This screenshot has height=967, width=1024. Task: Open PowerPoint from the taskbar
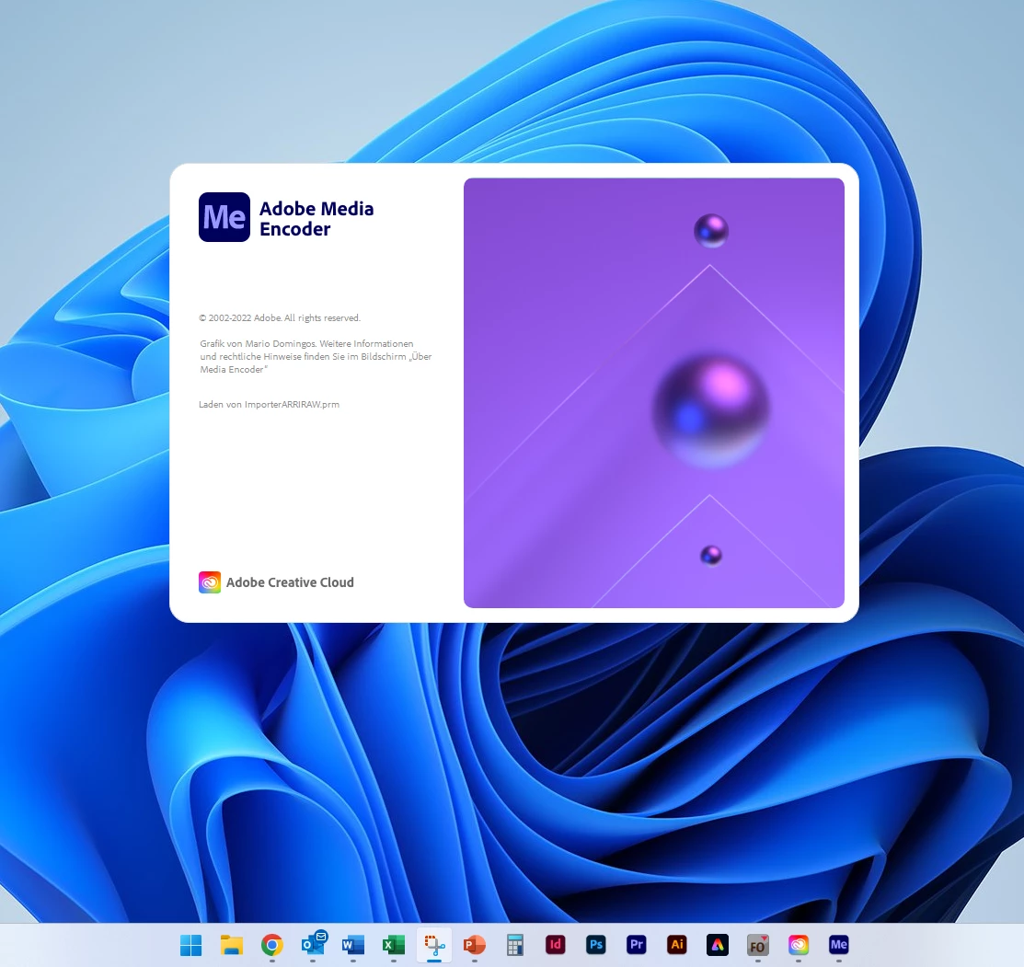coord(475,945)
